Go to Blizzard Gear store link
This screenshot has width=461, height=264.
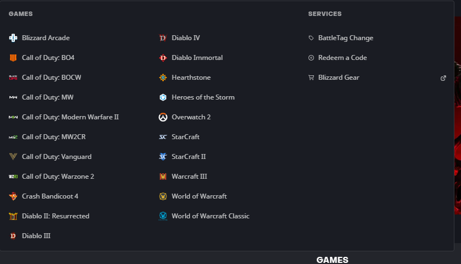pos(338,78)
